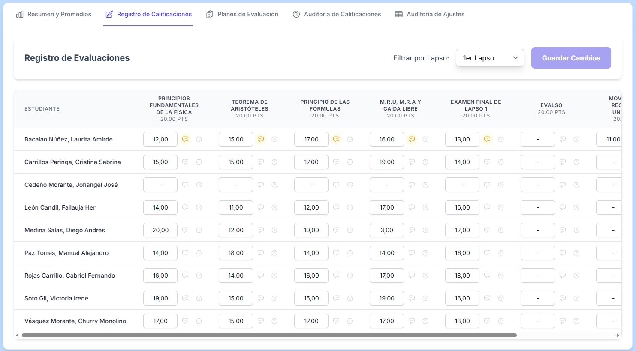Click empty Evalso grade field for León Candil

click(x=538, y=207)
